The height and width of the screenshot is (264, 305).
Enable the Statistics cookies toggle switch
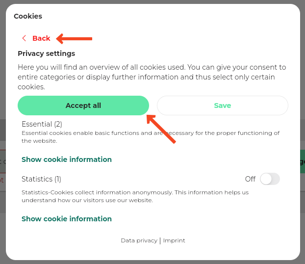click(270, 179)
